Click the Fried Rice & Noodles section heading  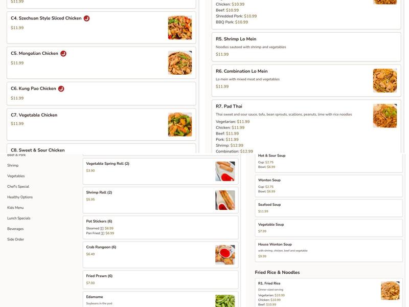click(277, 271)
